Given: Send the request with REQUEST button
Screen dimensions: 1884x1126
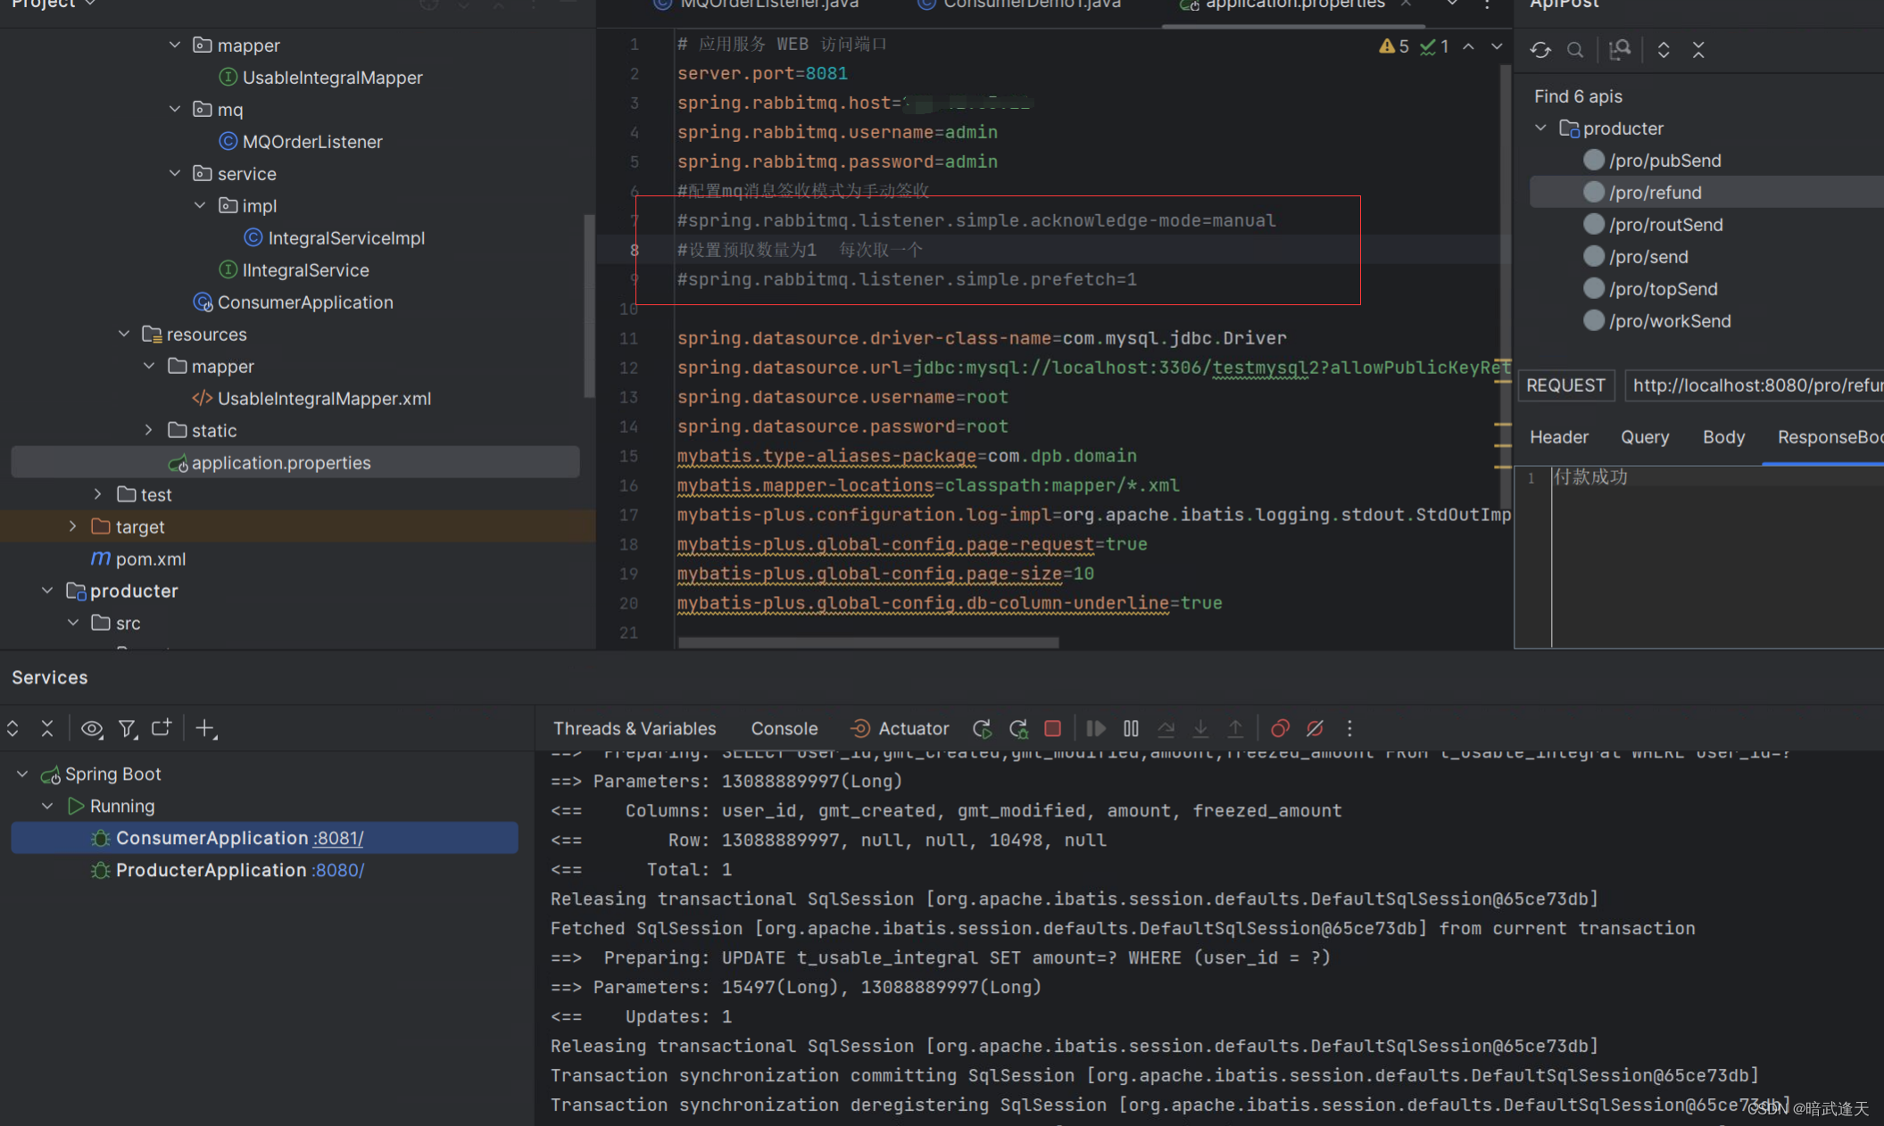Looking at the screenshot, I should (1565, 385).
